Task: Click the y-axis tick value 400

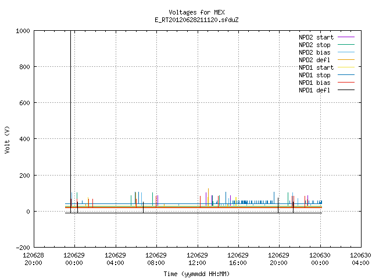Action: coord(24,139)
